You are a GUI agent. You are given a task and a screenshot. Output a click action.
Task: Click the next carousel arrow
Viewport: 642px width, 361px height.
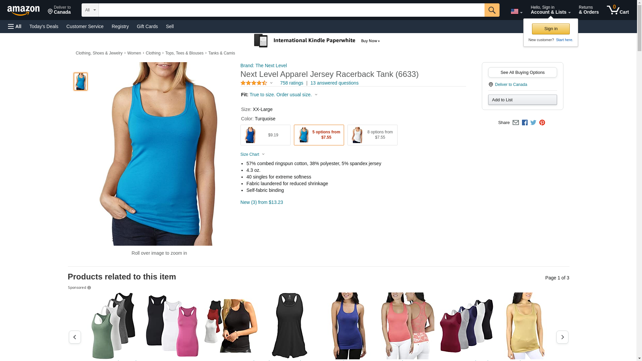(562, 337)
